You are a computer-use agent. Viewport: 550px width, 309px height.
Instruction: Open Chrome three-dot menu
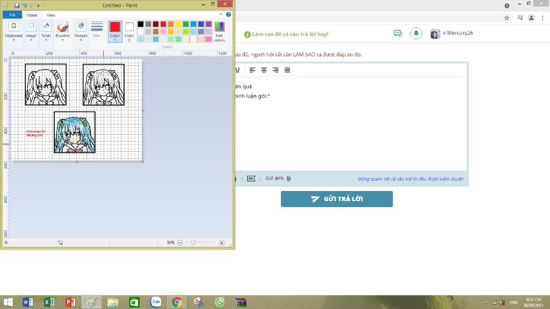coord(542,18)
